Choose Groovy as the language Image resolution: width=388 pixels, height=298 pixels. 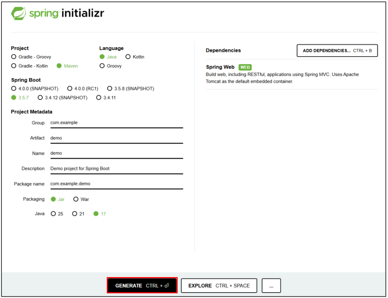click(102, 66)
